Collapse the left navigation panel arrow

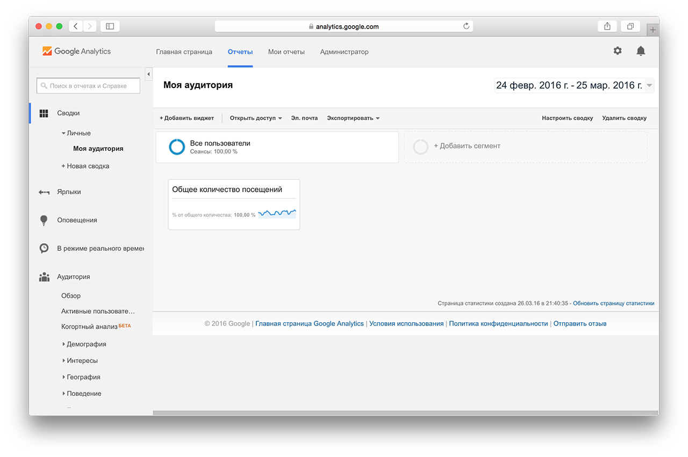tap(149, 74)
